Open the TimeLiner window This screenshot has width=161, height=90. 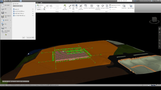point(86,6)
